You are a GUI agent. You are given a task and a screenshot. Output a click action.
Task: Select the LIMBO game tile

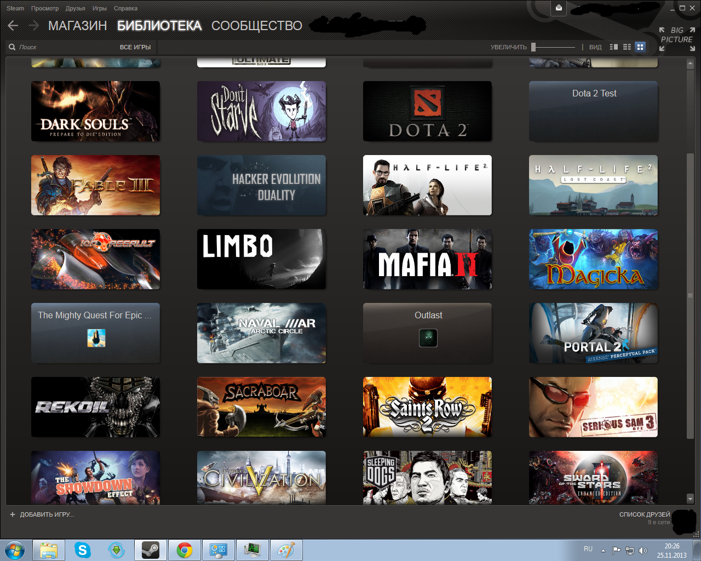[x=261, y=259]
